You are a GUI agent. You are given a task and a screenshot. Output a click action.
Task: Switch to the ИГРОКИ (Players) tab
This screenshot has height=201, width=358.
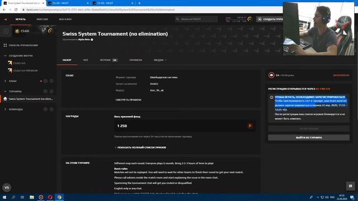pyautogui.click(x=109, y=60)
